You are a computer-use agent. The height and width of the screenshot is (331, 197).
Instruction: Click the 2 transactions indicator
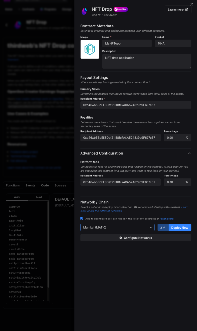(163, 227)
